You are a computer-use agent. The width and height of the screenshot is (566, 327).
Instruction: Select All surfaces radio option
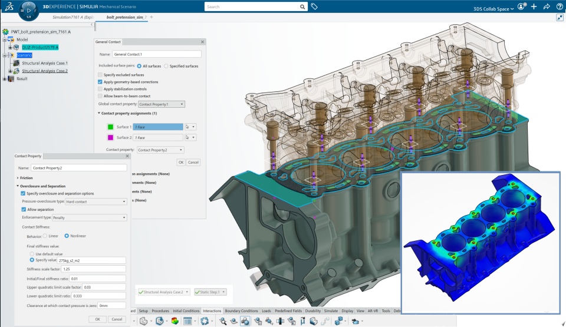click(139, 66)
